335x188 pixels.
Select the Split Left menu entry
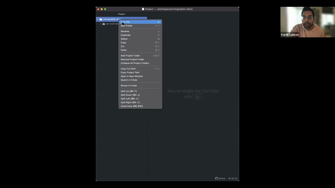tap(140, 99)
